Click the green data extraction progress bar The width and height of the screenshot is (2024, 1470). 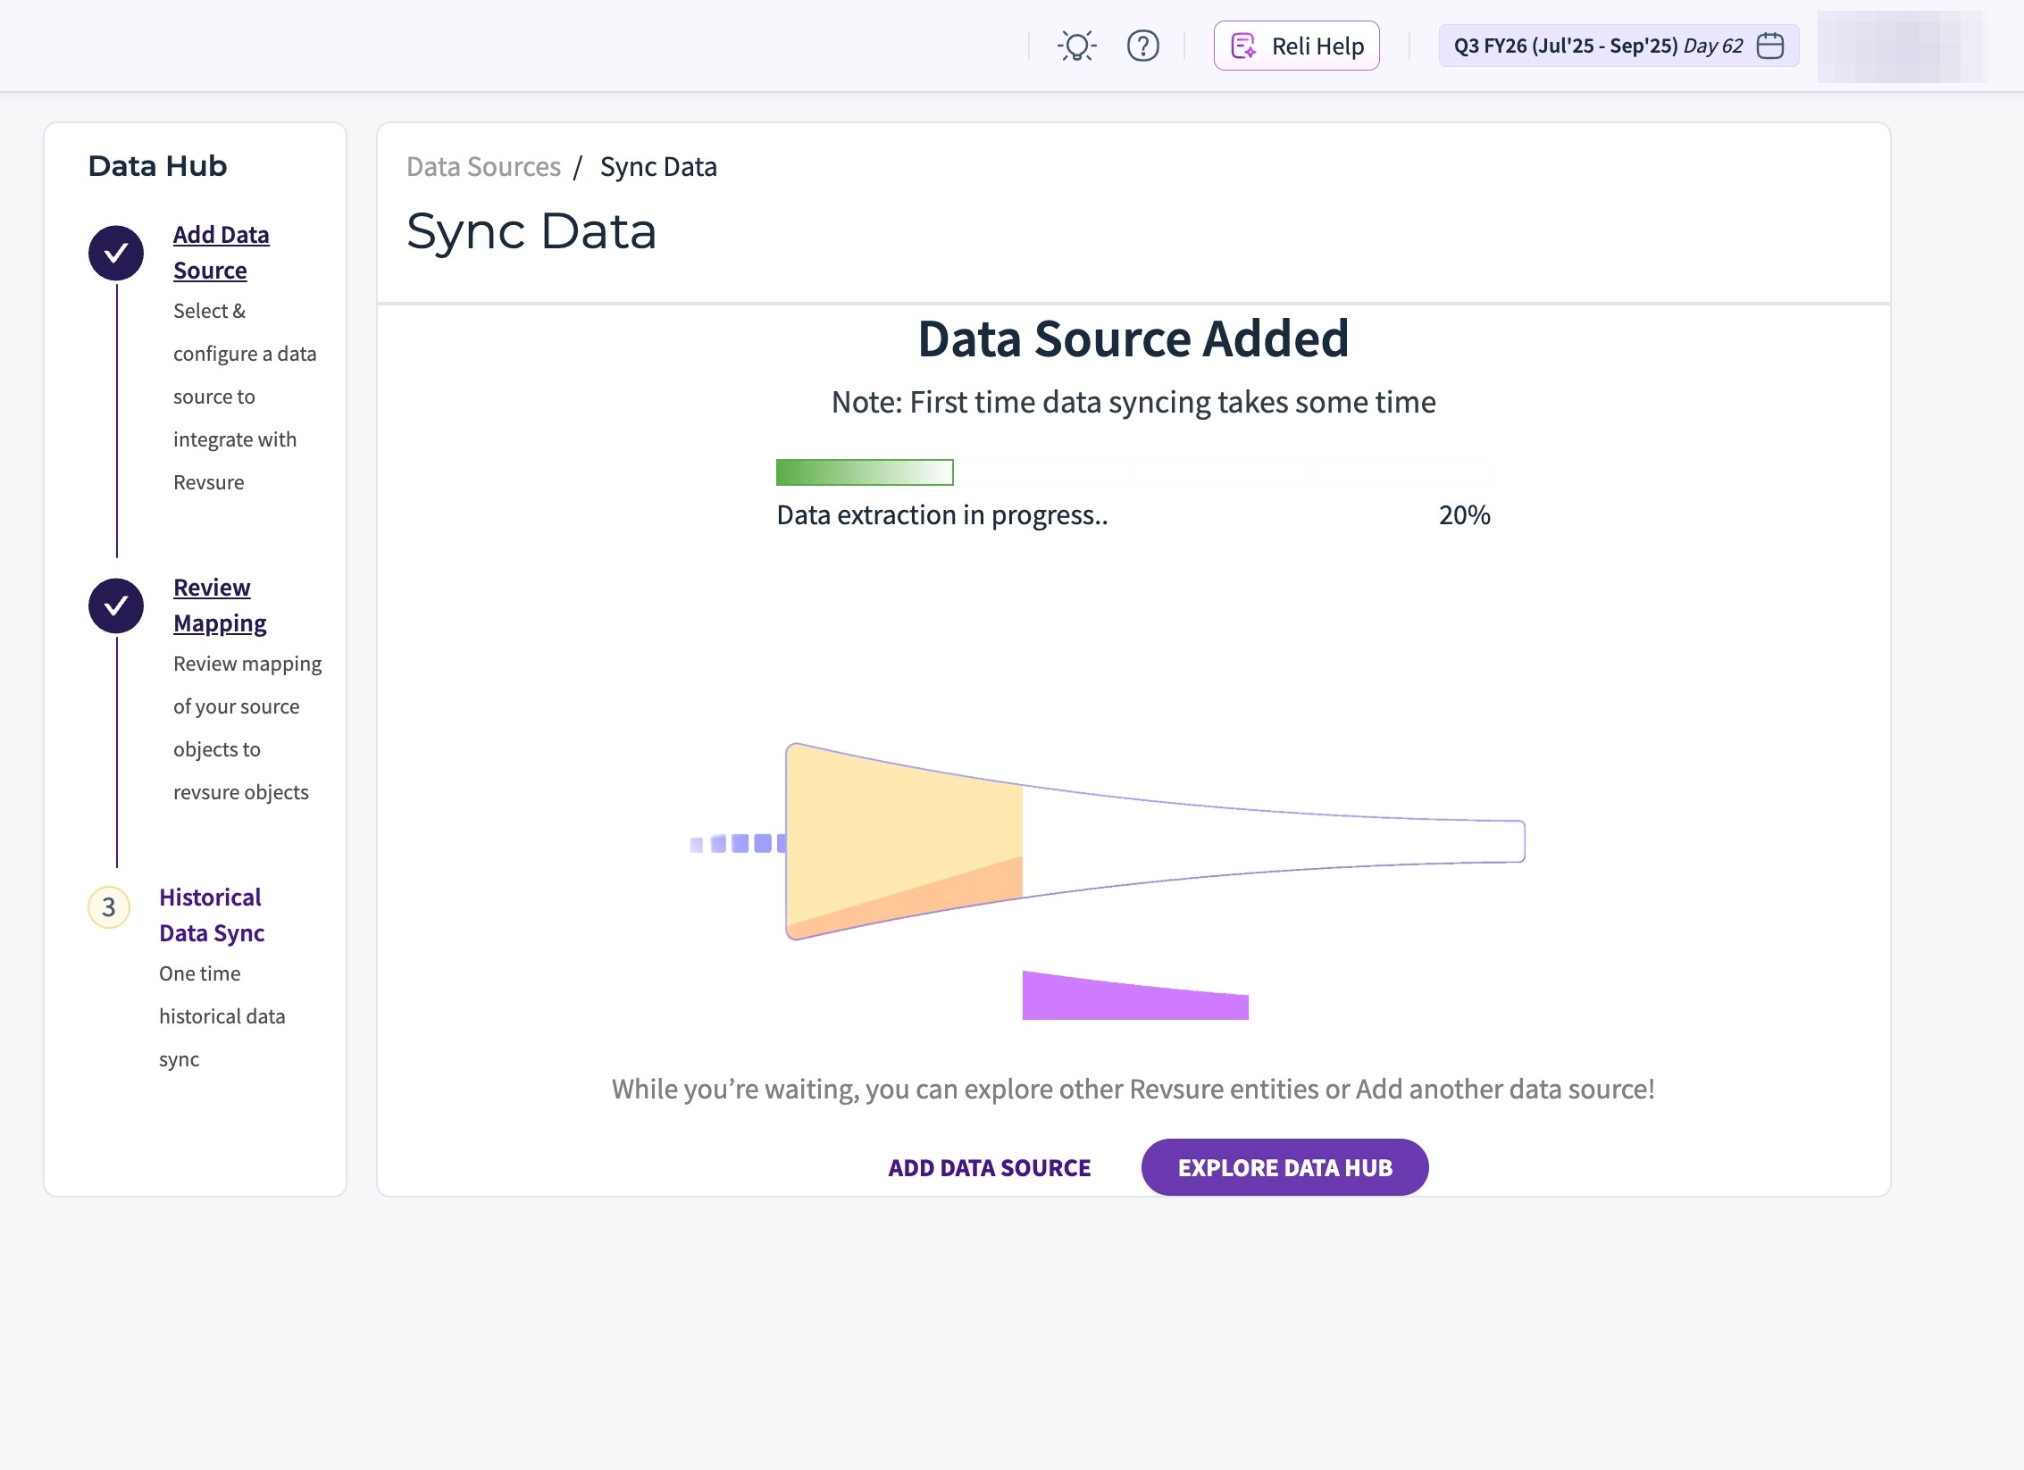click(x=864, y=472)
